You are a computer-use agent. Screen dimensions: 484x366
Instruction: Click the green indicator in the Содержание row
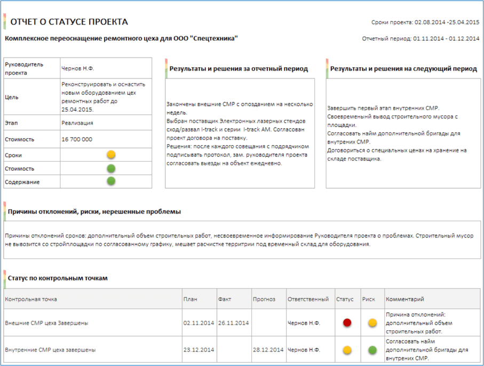(111, 181)
